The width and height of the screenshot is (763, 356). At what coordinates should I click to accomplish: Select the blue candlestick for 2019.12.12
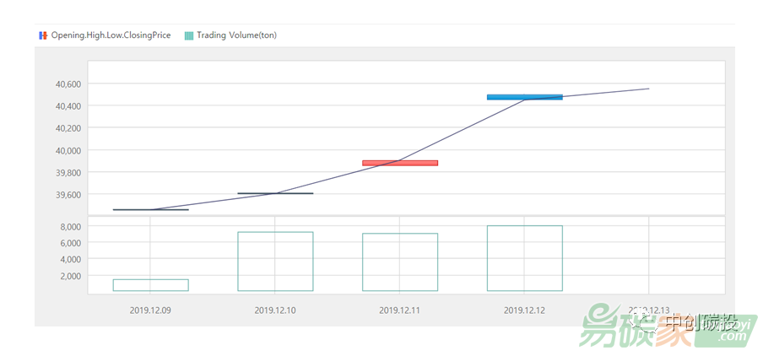524,97
